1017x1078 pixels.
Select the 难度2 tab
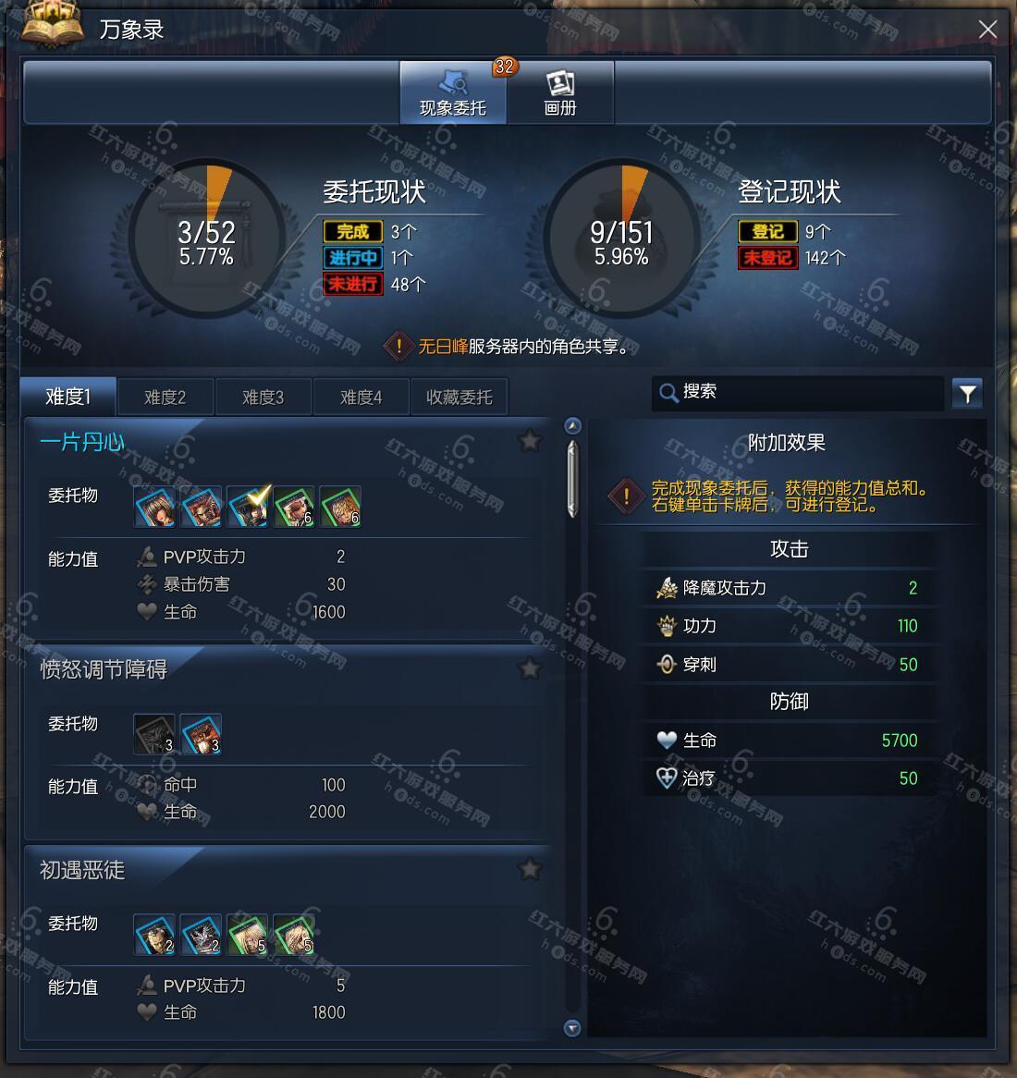[165, 398]
